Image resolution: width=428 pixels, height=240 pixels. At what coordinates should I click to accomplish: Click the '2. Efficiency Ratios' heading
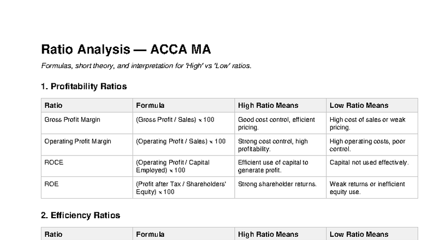pos(80,215)
